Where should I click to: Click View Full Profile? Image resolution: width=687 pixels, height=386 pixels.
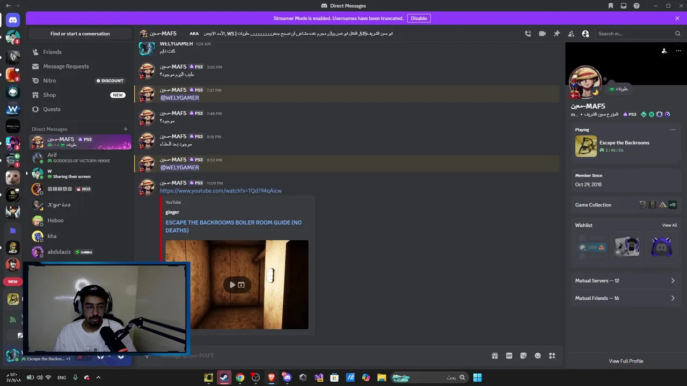click(x=626, y=361)
